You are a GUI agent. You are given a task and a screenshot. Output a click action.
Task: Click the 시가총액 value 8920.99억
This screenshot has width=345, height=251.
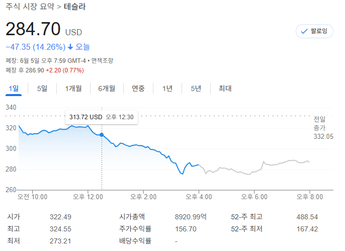[x=191, y=217]
